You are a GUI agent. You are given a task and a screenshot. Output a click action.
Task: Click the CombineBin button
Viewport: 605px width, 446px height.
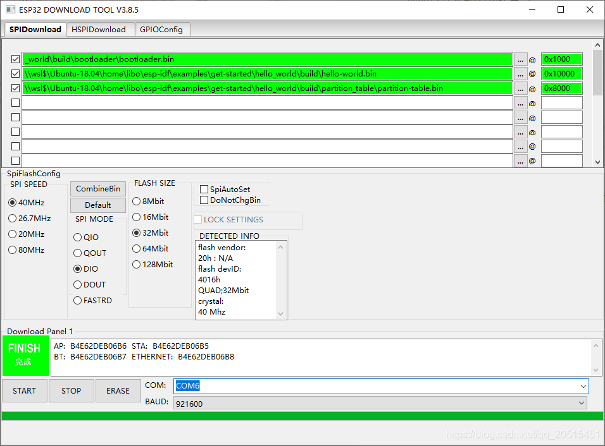coord(98,189)
